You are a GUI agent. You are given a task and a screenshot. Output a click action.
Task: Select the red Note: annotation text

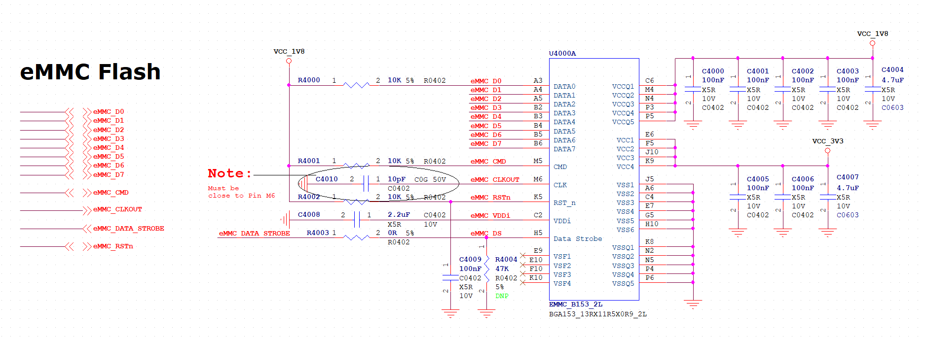click(x=229, y=173)
